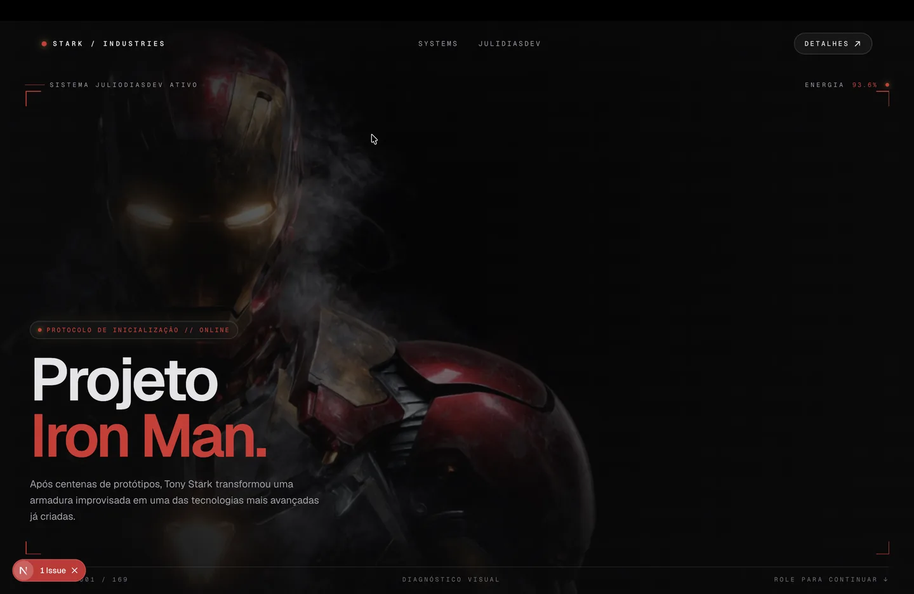Click the DIAGNÓSTICO VISUAL footer label

click(x=451, y=579)
